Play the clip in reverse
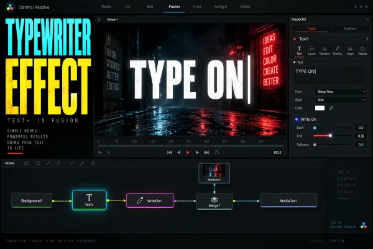 pos(179,153)
